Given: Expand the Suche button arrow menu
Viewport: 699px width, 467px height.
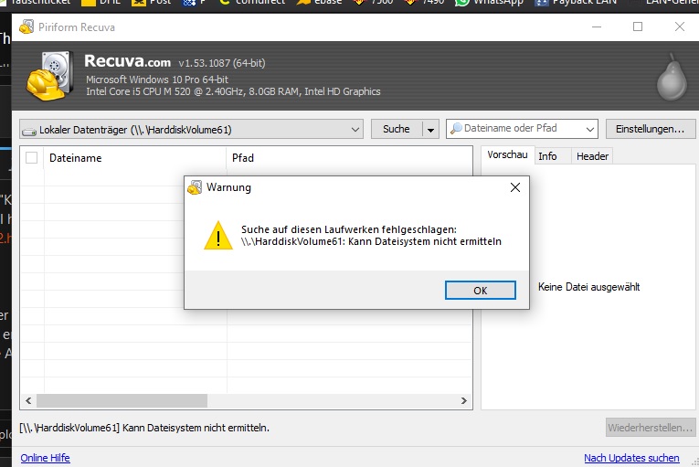Looking at the screenshot, I should click(430, 130).
